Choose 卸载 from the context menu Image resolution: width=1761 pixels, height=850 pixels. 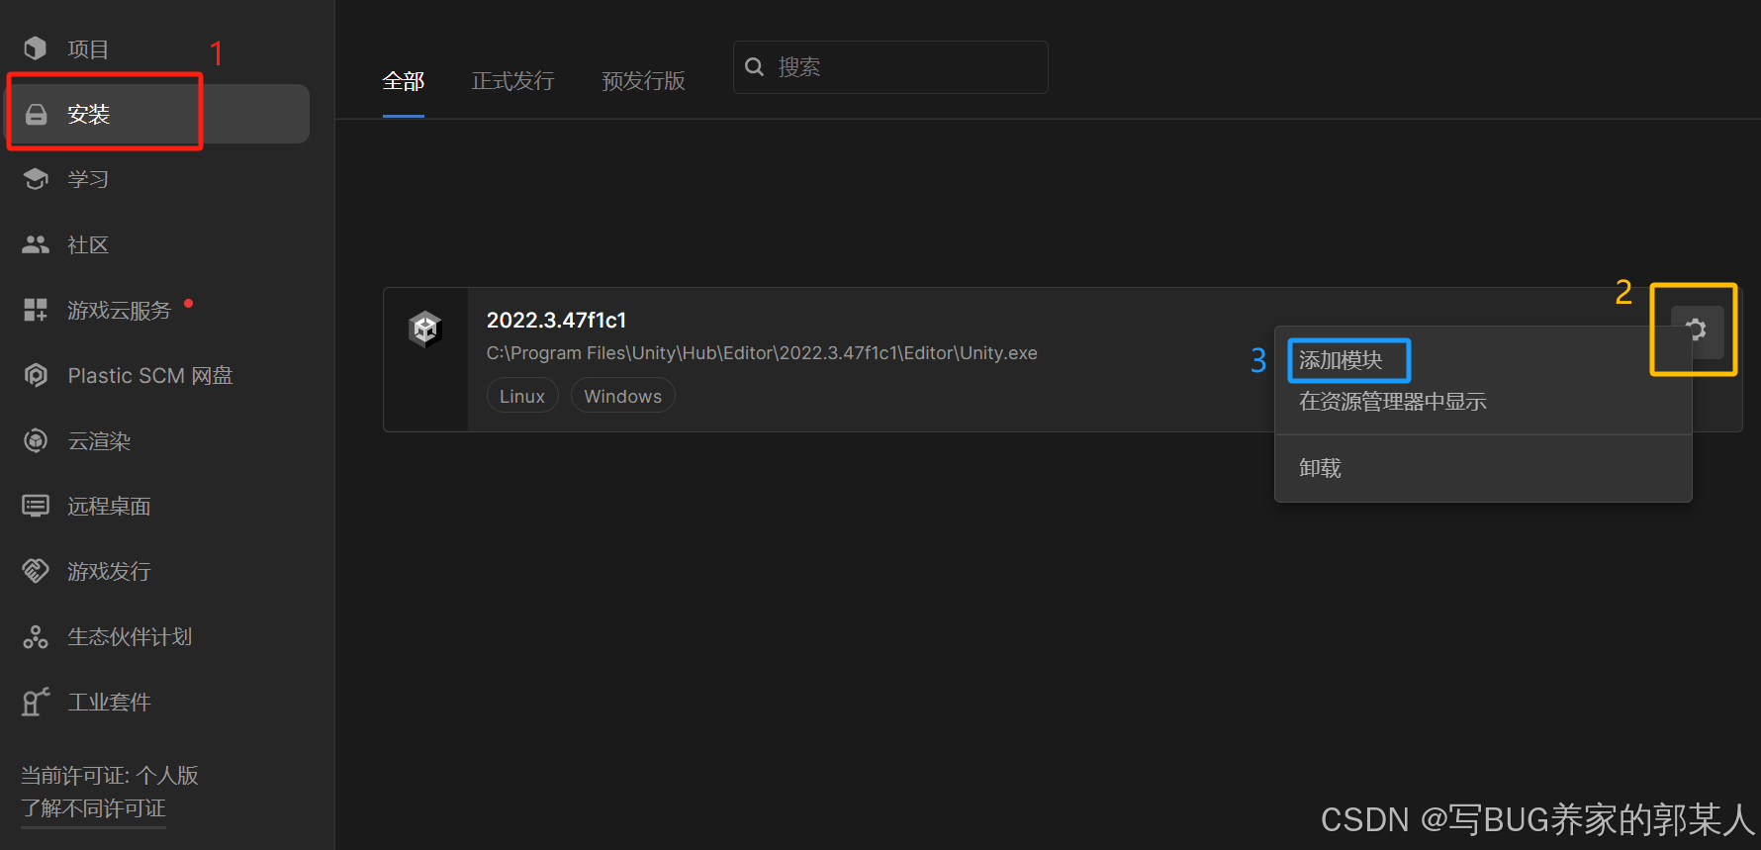(1320, 468)
